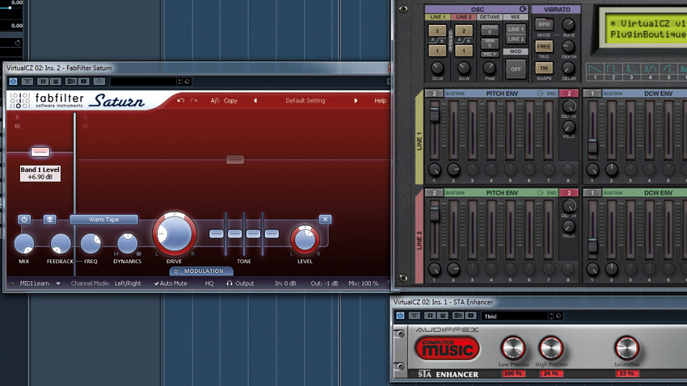Viewport: 687px width, 386px height.
Task: Click the Low Process knob in STA Enhancer
Action: coord(513,348)
